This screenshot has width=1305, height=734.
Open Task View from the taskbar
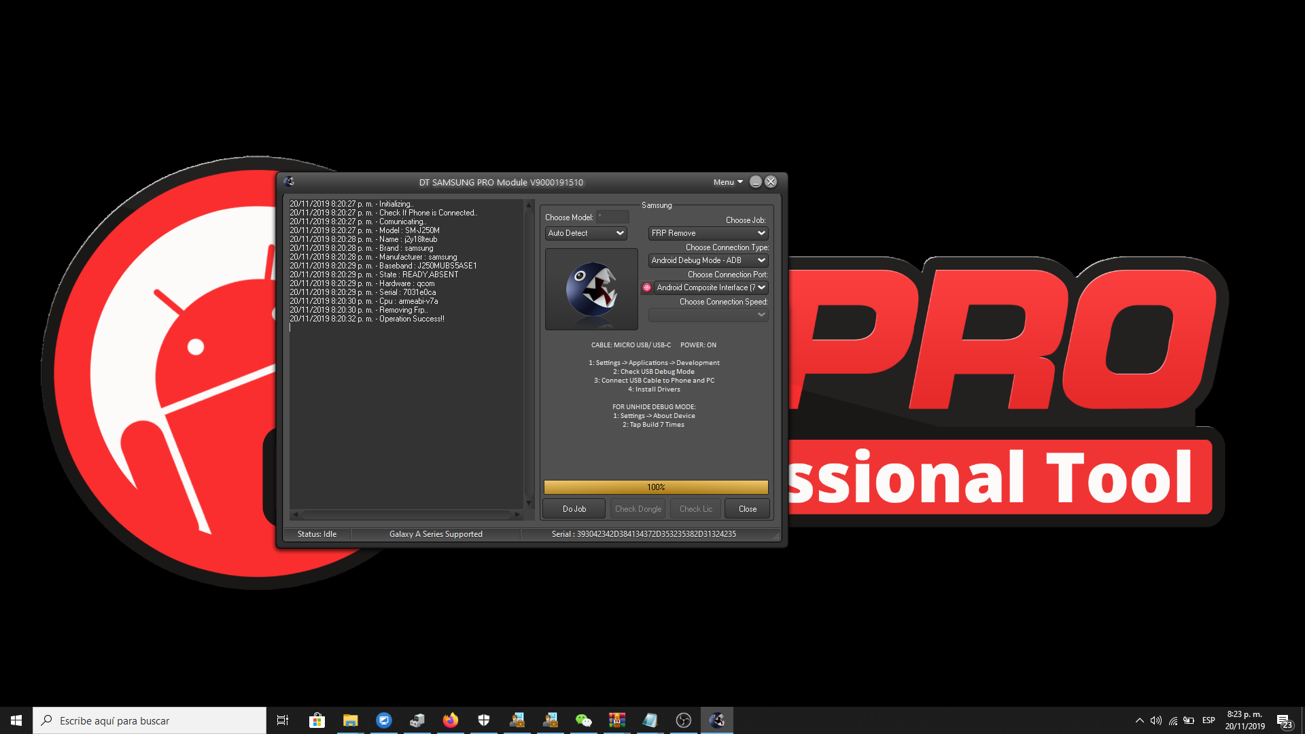coord(283,720)
